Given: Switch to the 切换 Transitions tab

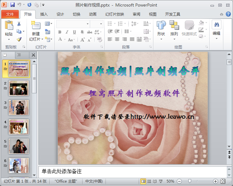Looking at the screenshot, I should pos(76,14).
